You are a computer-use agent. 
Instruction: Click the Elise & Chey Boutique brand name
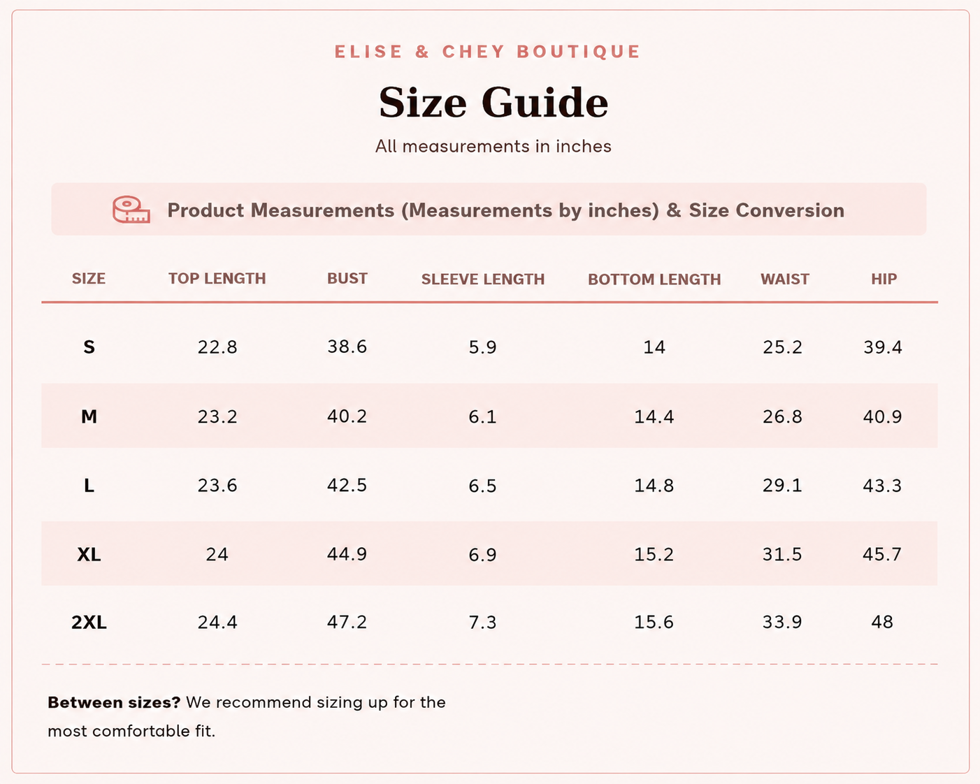point(487,52)
